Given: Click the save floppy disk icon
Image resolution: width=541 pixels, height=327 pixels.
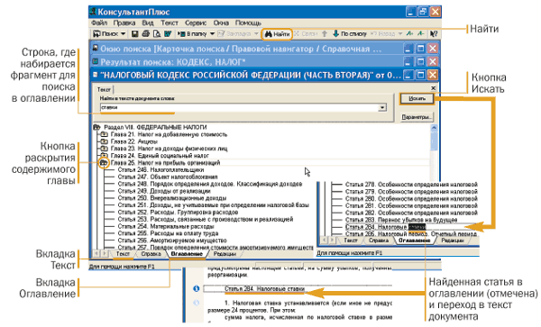Looking at the screenshot, I should pyautogui.click(x=135, y=33).
